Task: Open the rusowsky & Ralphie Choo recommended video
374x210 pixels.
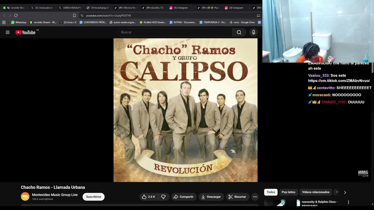Action: 320,203
